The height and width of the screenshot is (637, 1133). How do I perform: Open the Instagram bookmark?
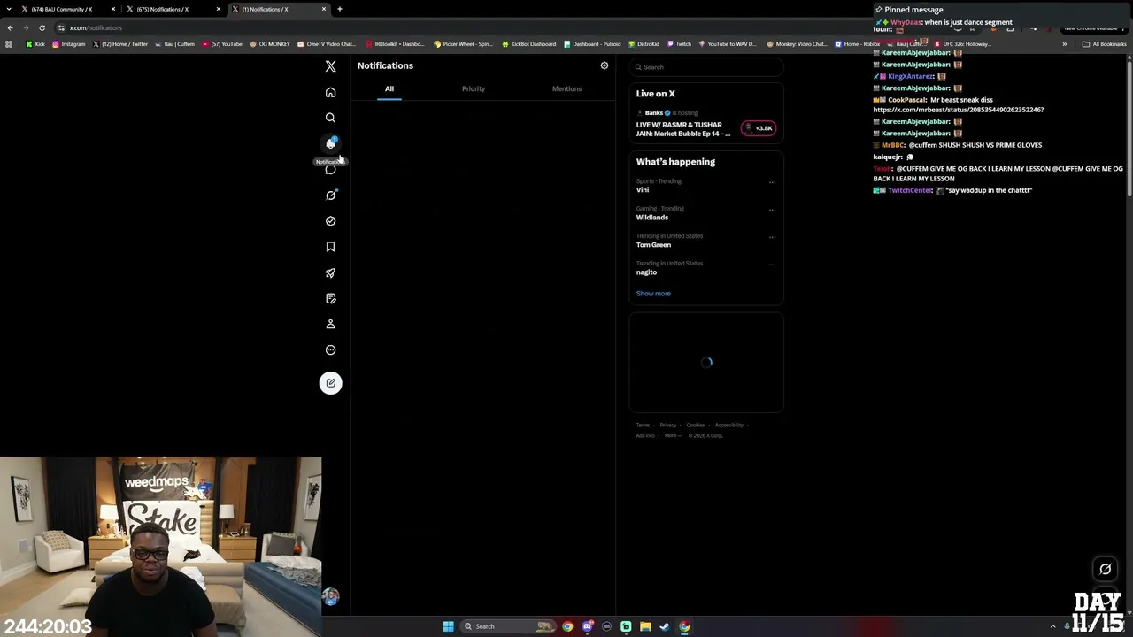tap(69, 44)
